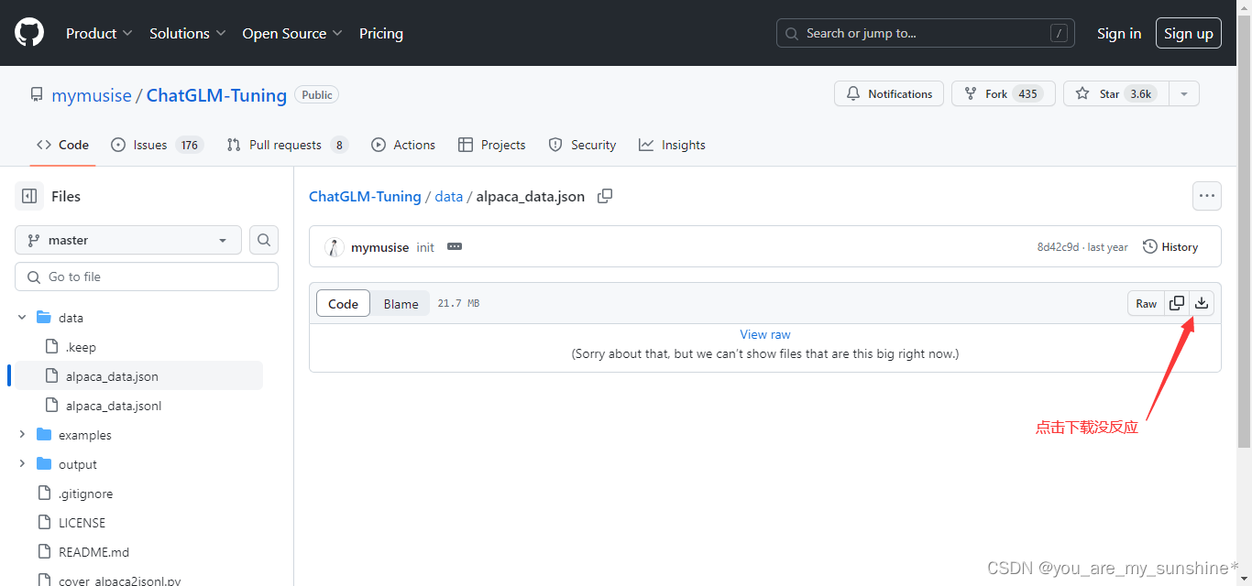Click the Sign in link
The width and height of the screenshot is (1252, 586).
[1119, 33]
